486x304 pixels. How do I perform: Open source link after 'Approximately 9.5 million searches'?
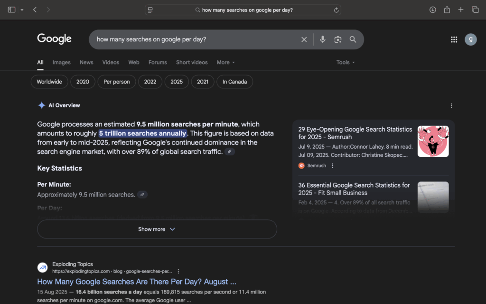(x=142, y=194)
